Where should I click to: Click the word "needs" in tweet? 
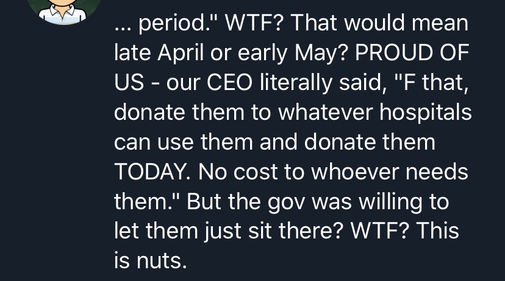437,172
